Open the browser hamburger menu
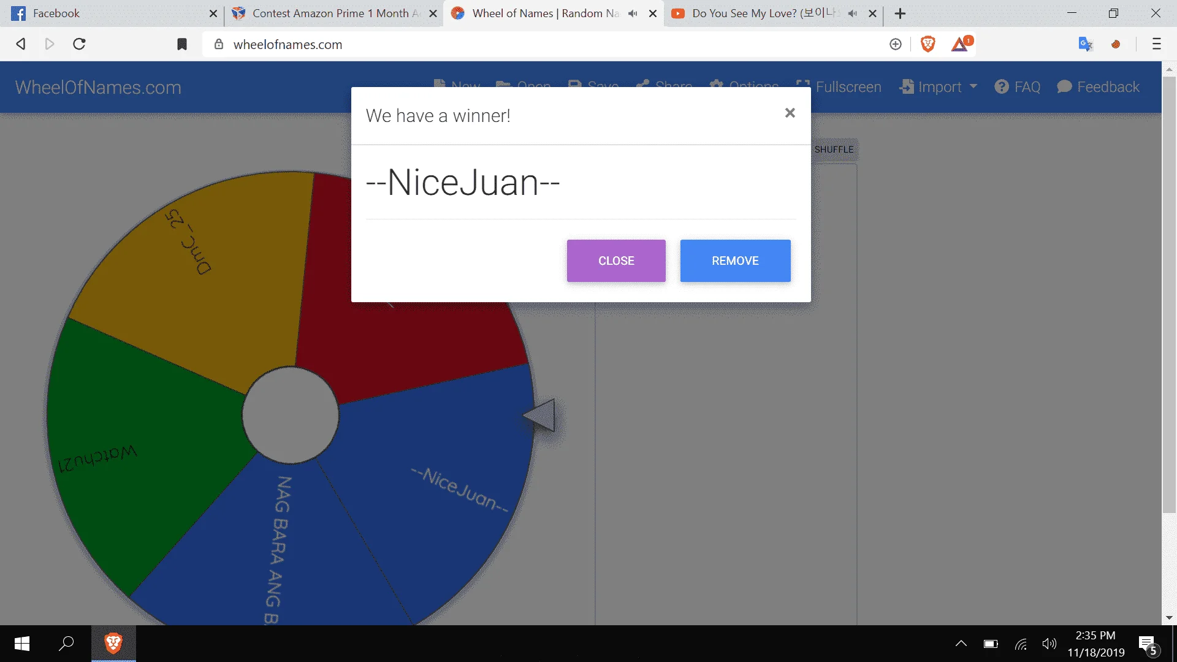The height and width of the screenshot is (662, 1177). (1157, 44)
